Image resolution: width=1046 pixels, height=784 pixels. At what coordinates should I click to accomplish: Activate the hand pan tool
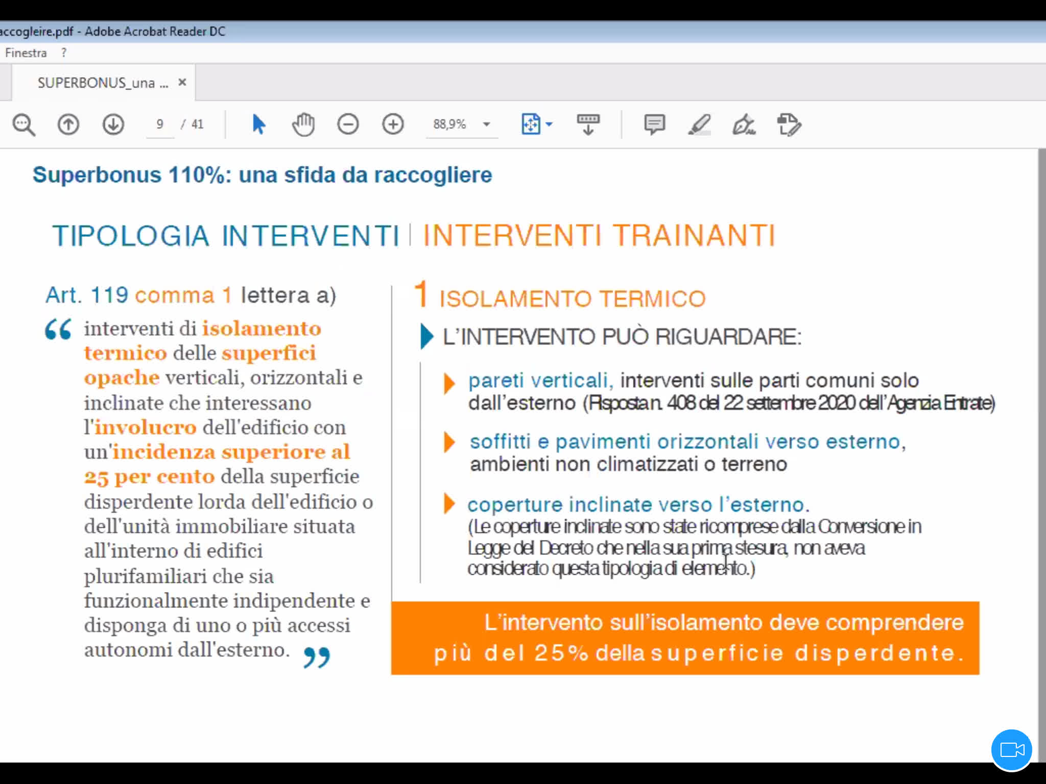click(x=303, y=125)
